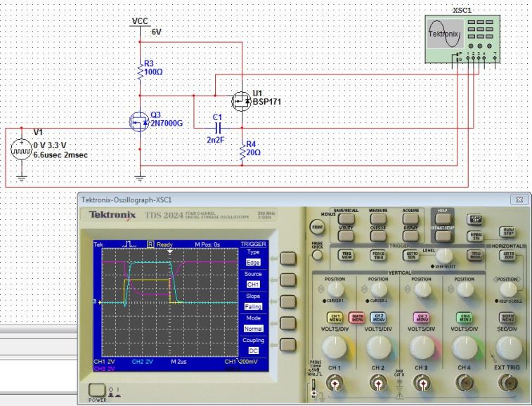Open the DISPLAY menu button
The width and height of the screenshot is (532, 406).
(x=410, y=236)
